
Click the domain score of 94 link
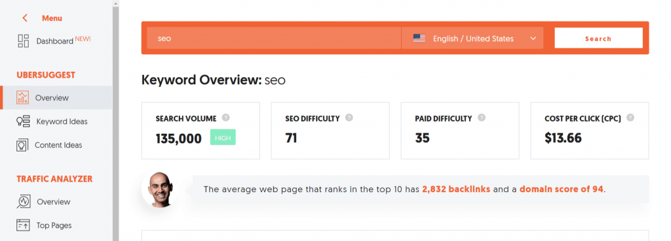coord(562,189)
